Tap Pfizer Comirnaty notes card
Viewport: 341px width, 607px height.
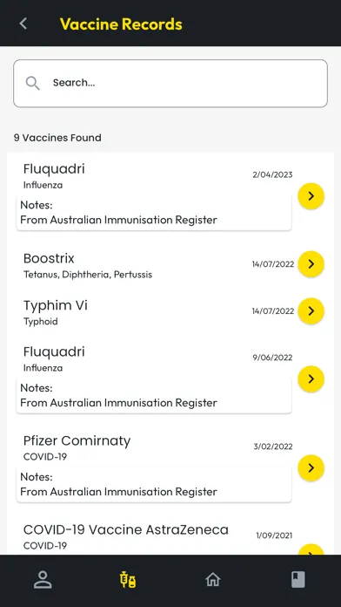click(x=154, y=484)
